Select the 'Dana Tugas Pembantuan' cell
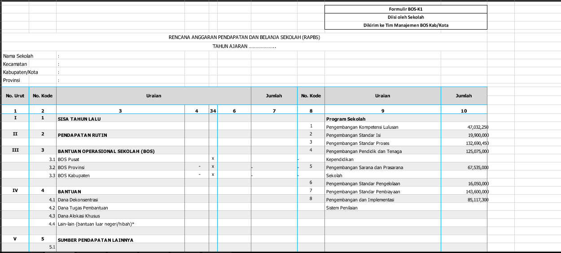The height and width of the screenshot is (253, 561). click(x=121, y=208)
